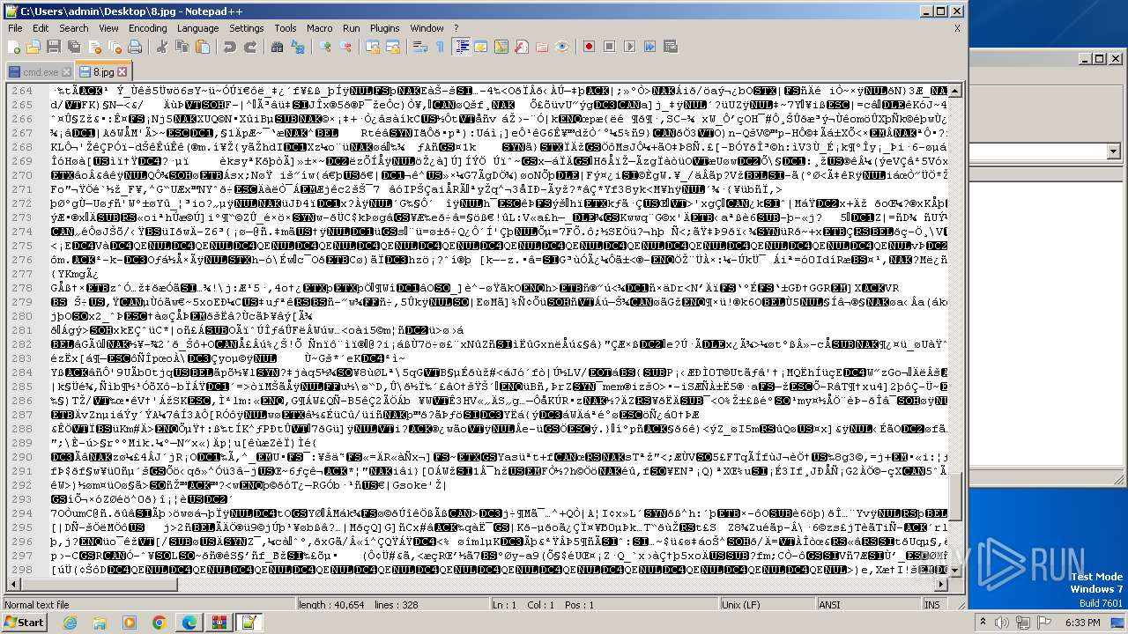Image resolution: width=1128 pixels, height=634 pixels.
Task: Toggle Function List panel icon
Action: click(x=522, y=47)
